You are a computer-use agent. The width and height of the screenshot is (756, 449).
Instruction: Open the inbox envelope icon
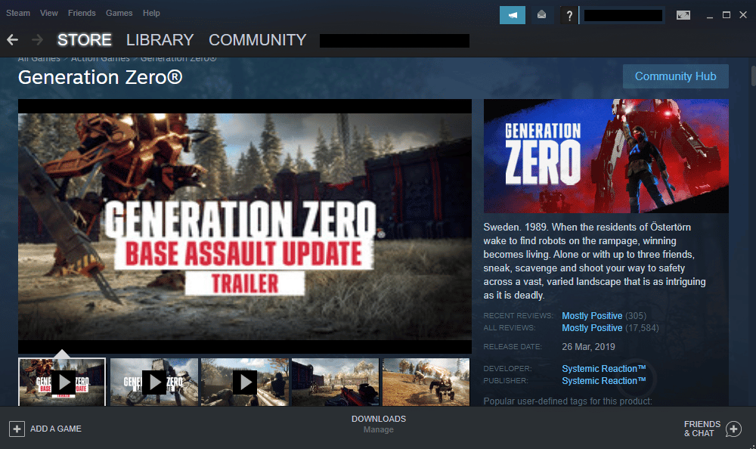[542, 15]
